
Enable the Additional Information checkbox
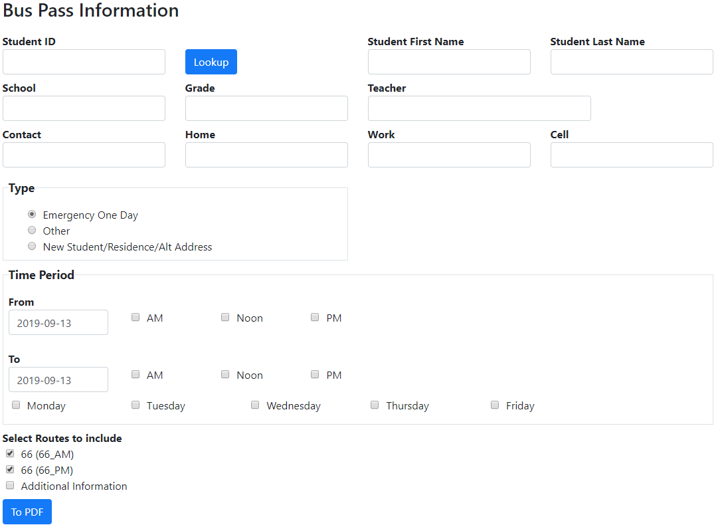(10, 486)
